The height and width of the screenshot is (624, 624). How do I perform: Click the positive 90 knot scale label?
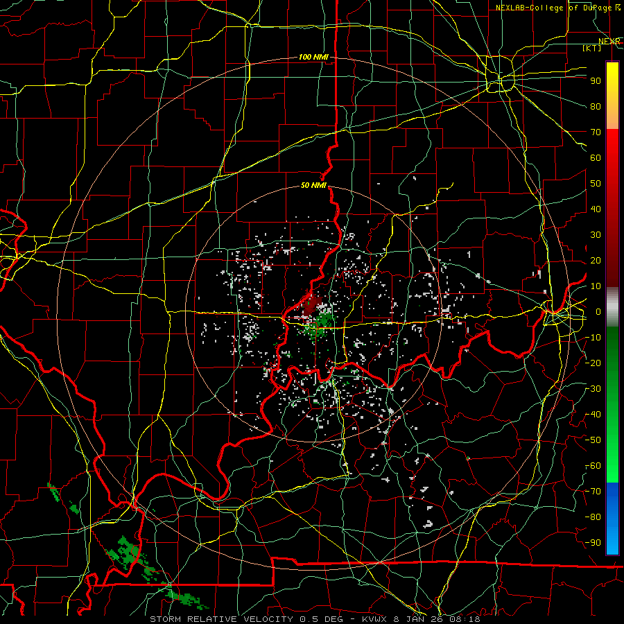[596, 81]
